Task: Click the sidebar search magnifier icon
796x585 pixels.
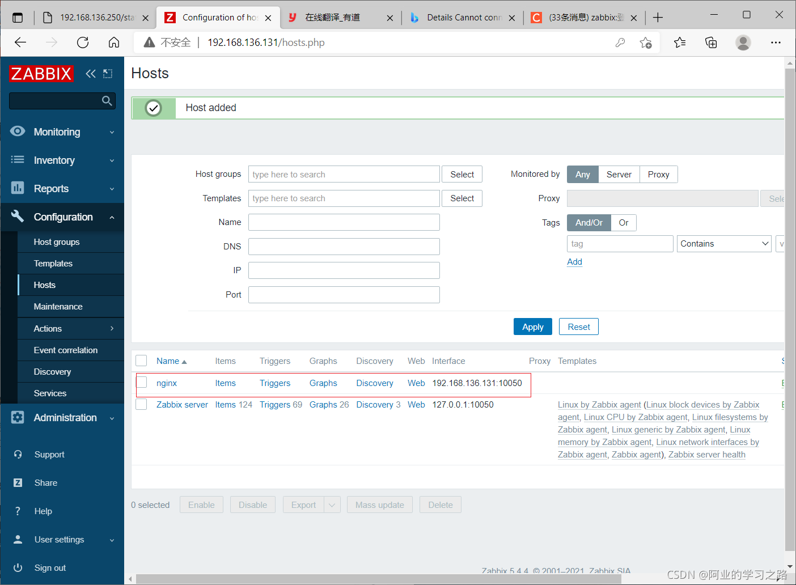Action: pos(107,101)
